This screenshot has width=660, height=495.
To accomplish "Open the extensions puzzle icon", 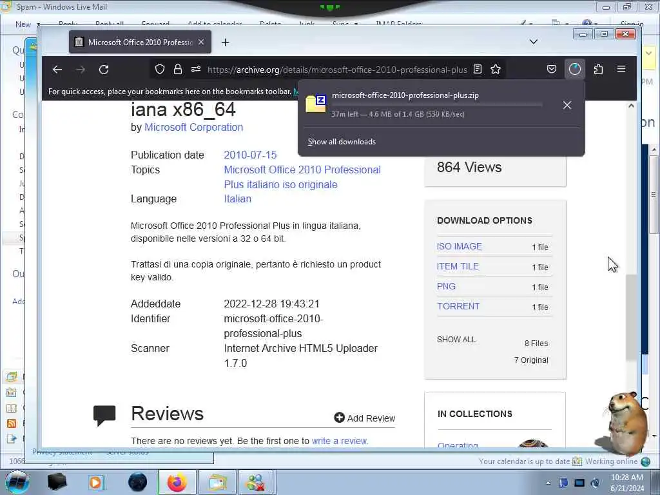I will (598, 69).
